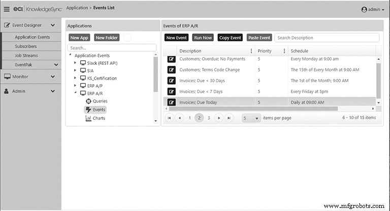Screen dimensions: 390x211
Task: Go to next page of events
Action: pyautogui.click(x=219, y=118)
